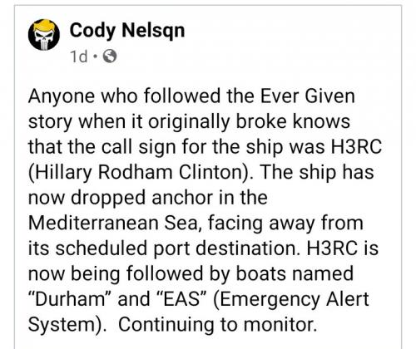Click the phrase "now dropped anchor in the"
The width and height of the screenshot is (416, 349).
coord(148,198)
